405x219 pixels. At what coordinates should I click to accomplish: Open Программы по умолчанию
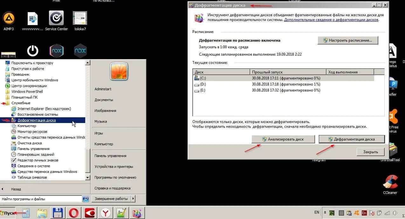tap(115, 177)
